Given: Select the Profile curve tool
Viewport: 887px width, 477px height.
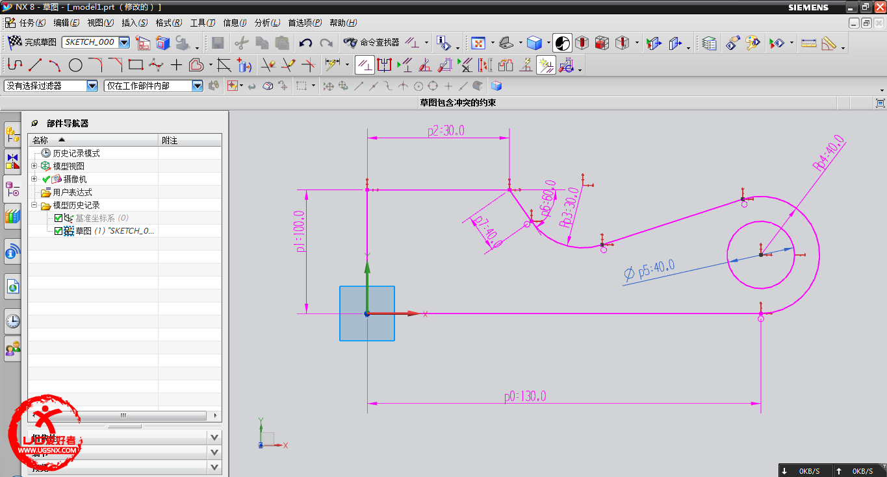Looking at the screenshot, I should click(x=15, y=65).
